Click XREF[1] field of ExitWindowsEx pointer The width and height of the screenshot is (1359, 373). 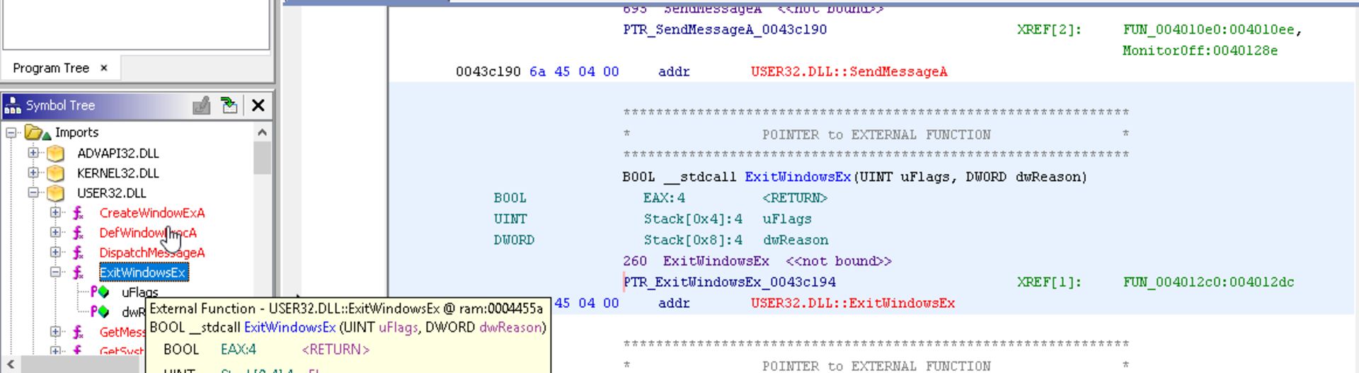[x=1049, y=282]
